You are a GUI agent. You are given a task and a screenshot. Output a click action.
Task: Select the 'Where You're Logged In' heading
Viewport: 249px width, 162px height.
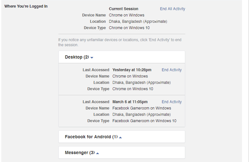point(26,6)
